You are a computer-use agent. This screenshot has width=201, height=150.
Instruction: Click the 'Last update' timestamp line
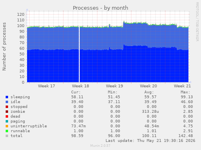pos(150,141)
